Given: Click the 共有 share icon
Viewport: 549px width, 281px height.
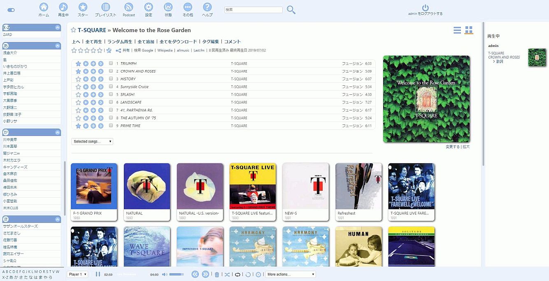Looking at the screenshot, I should coord(118,51).
